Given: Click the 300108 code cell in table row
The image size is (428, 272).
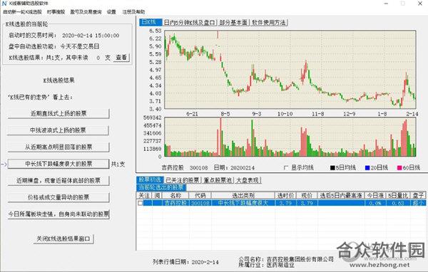Looking at the screenshot, I should [200, 203].
